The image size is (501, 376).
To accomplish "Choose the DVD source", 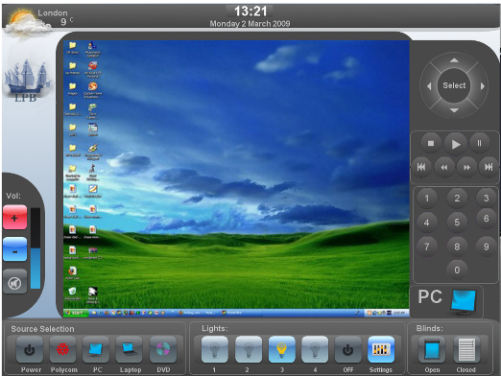I will [x=163, y=350].
